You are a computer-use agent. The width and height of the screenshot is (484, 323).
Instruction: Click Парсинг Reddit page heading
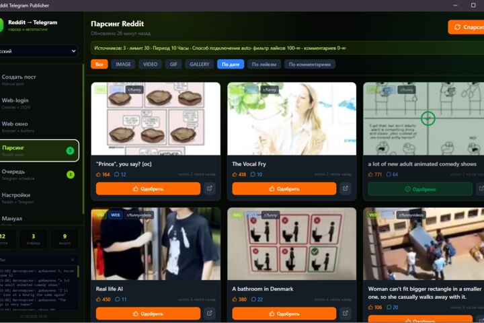pos(117,24)
